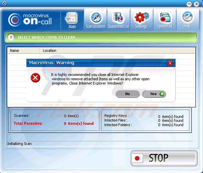
Task: Close the MacroVirus Warning dialog
Action: tap(170, 63)
